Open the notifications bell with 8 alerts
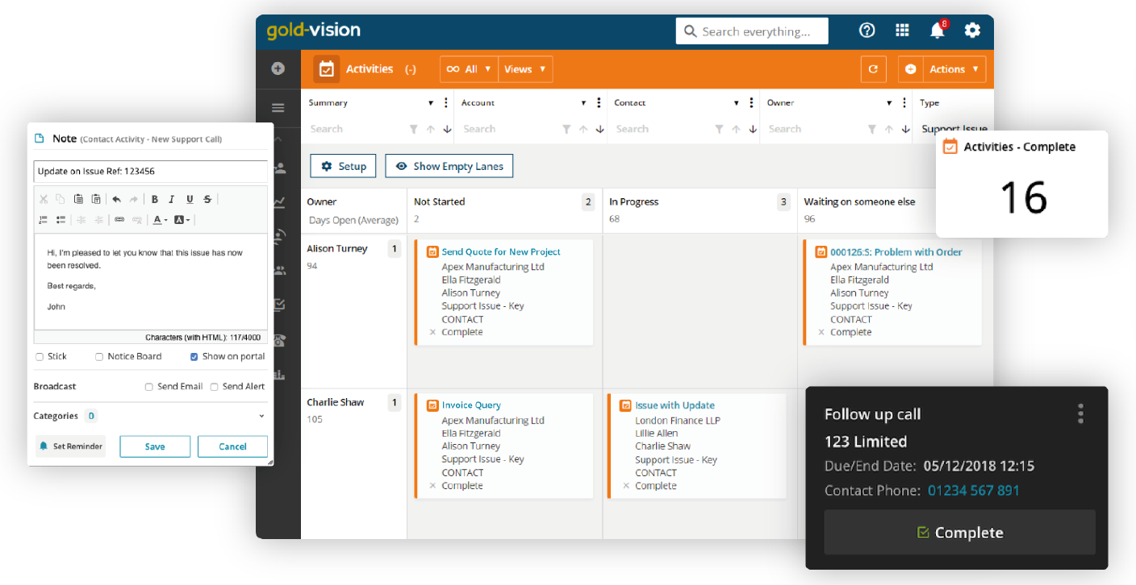This screenshot has width=1136, height=585. pyautogui.click(x=937, y=30)
